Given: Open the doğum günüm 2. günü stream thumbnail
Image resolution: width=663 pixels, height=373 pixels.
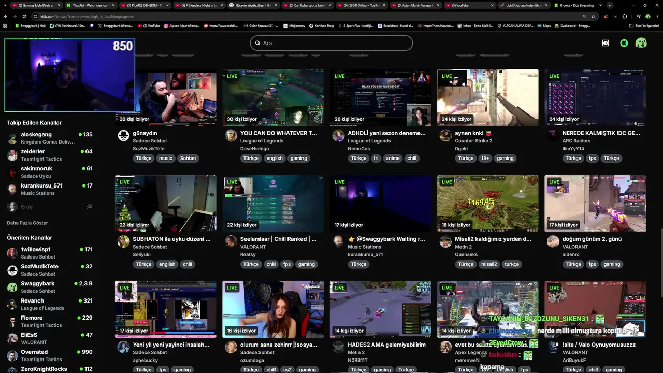Looking at the screenshot, I should pos(595,204).
